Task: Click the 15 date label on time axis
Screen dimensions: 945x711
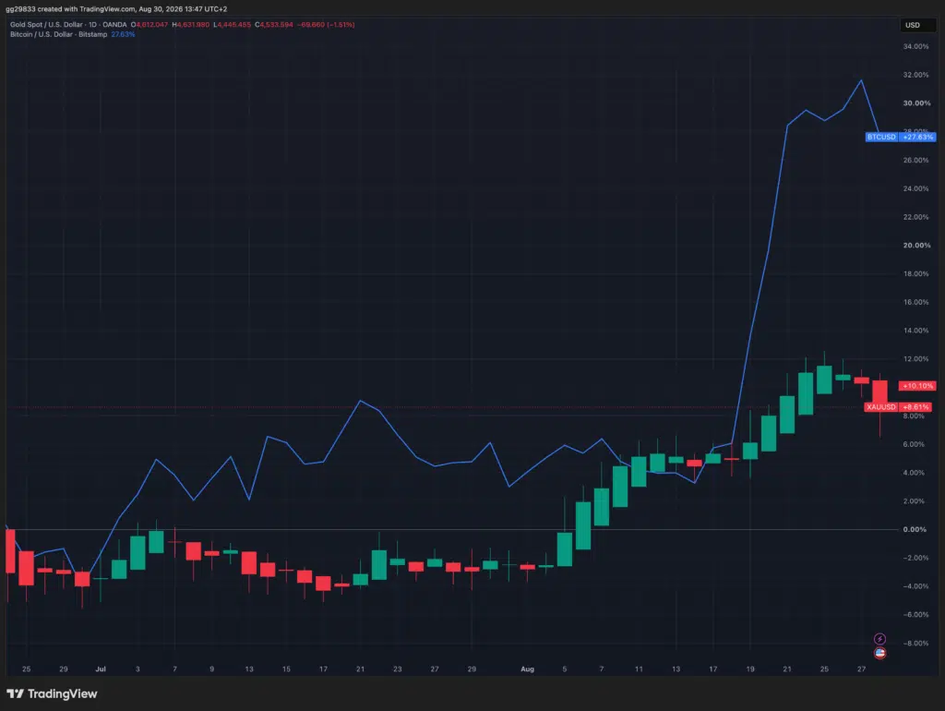Action: pos(286,669)
